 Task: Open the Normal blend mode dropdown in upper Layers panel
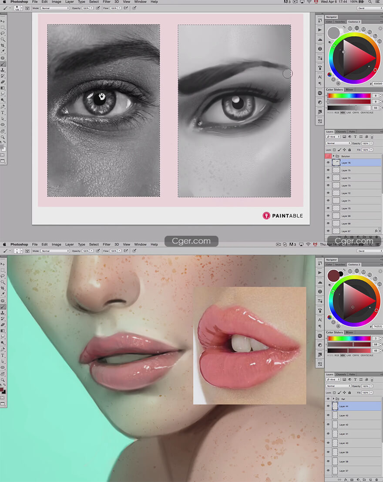(x=338, y=143)
